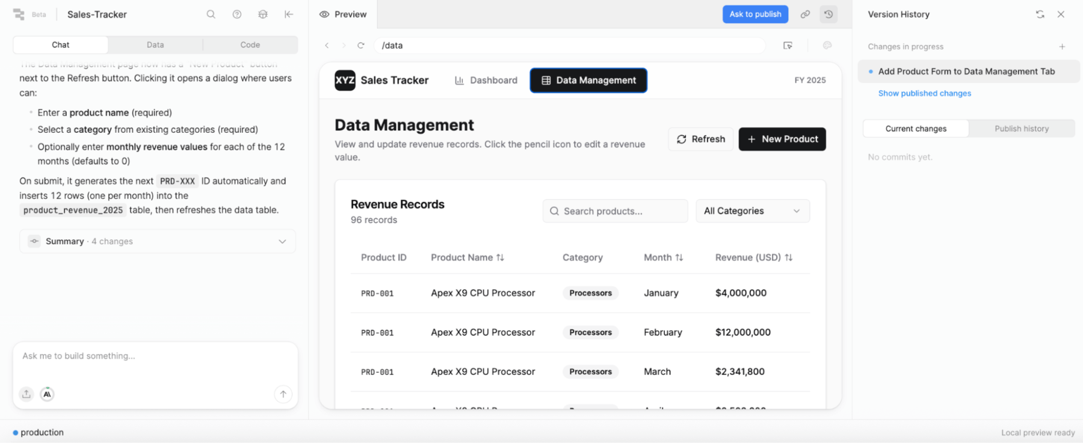Send the chat message arrow
Image resolution: width=1083 pixels, height=443 pixels.
283,394
